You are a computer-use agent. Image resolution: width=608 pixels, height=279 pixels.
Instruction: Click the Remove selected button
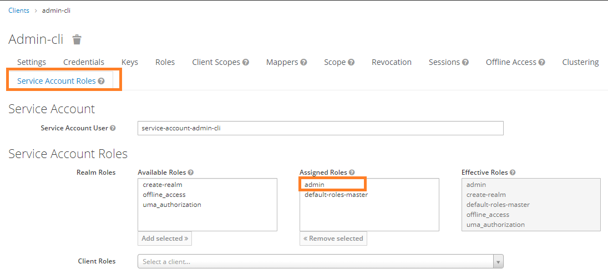point(333,239)
